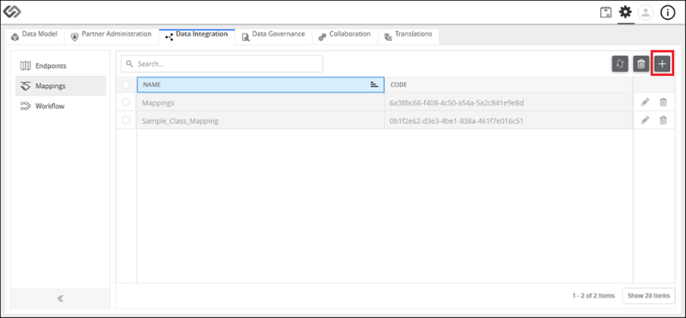Click the Mappings name cell

tap(260, 102)
